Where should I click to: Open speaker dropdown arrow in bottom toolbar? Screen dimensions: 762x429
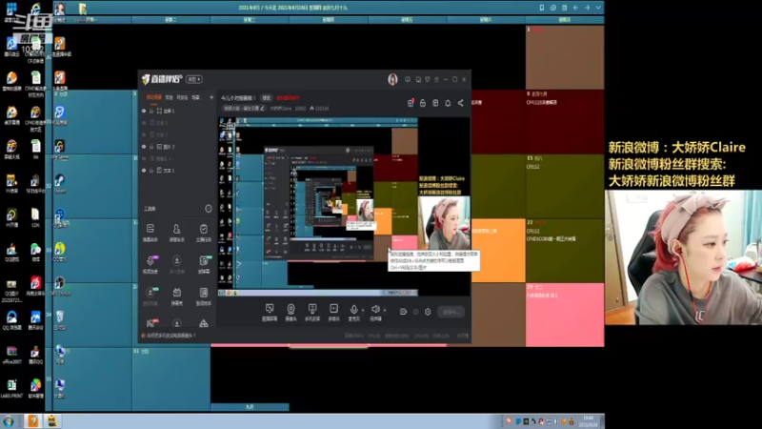point(385,310)
